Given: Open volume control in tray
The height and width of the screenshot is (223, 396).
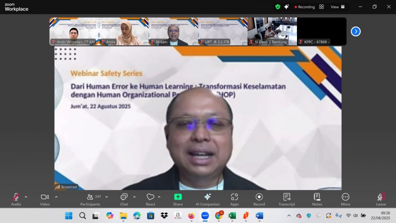Looking at the screenshot, I should [x=356, y=216].
